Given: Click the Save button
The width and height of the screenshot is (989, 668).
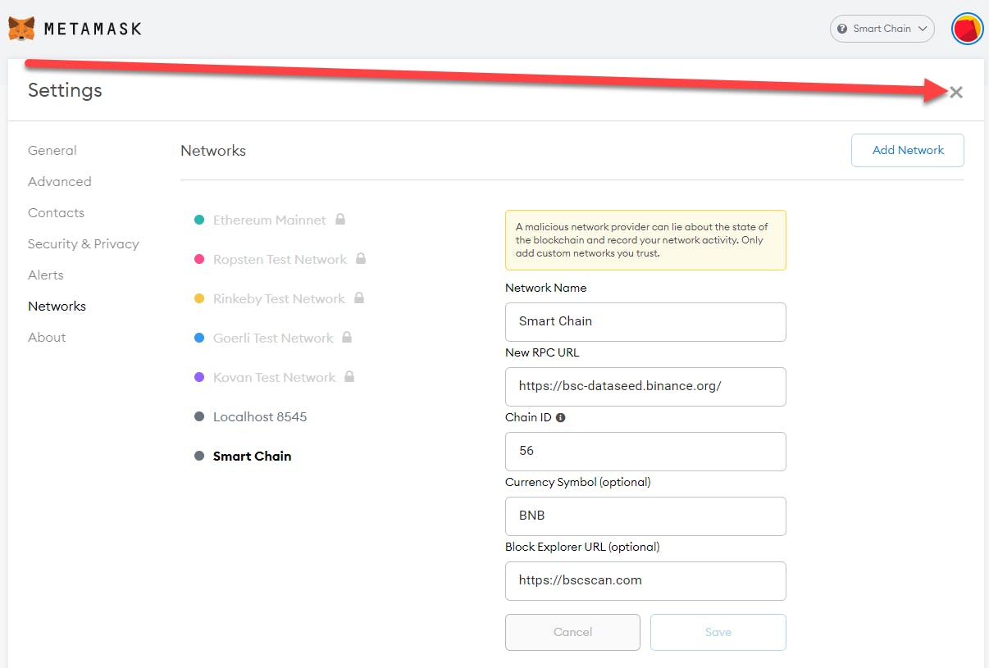Looking at the screenshot, I should pyautogui.click(x=718, y=632).
